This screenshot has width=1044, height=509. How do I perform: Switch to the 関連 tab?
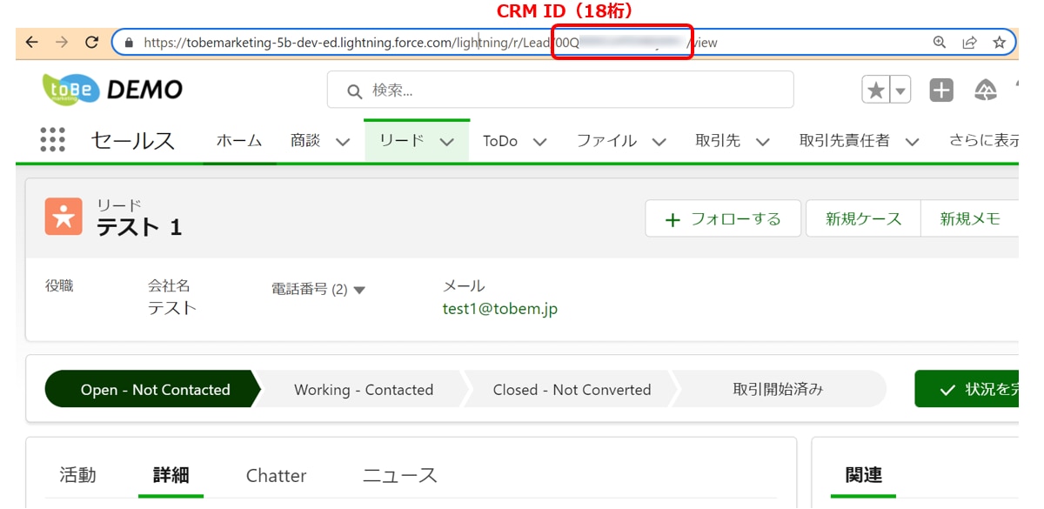(864, 475)
